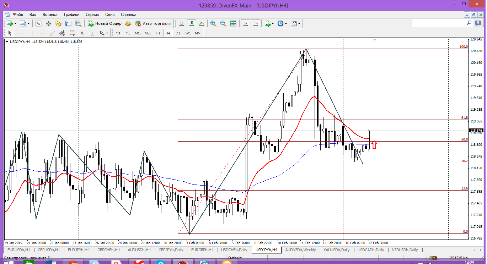Screen dimensions: 487x264
Task: Switch to the GBPJPYh,Daily chart tab
Action: pyautogui.click(x=171, y=250)
